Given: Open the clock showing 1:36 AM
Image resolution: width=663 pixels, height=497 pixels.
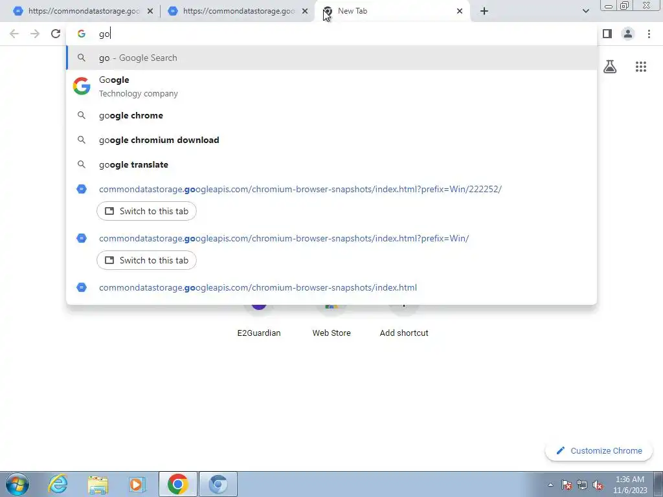Looking at the screenshot, I should 630,485.
